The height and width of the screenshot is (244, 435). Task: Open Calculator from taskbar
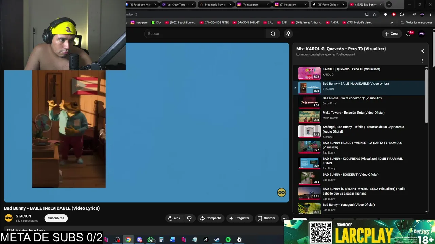click(161, 240)
